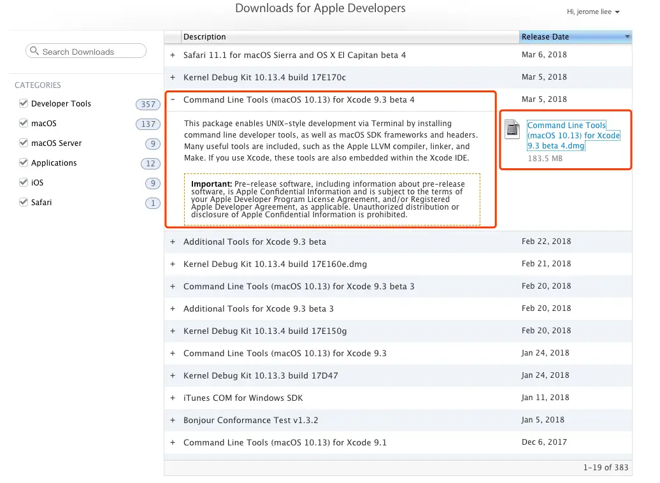Toggle the Applications category checkbox

[24, 162]
